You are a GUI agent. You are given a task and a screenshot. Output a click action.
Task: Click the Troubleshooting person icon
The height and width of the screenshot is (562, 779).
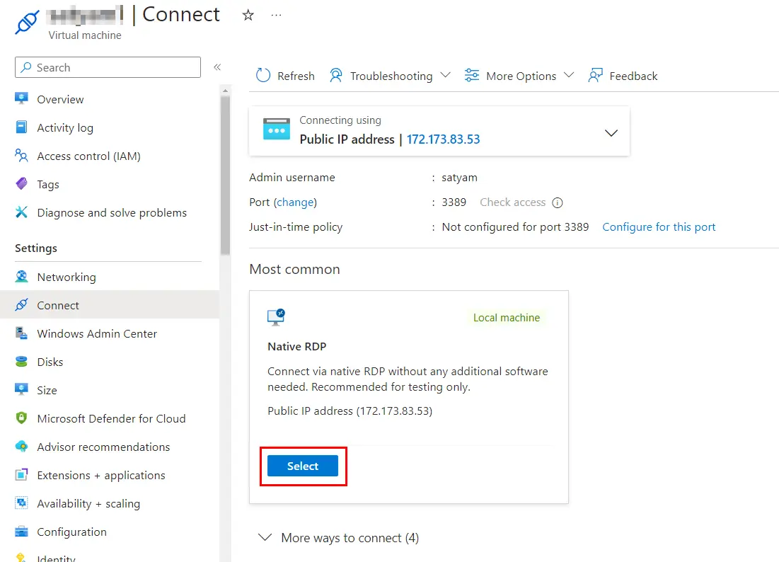(x=336, y=75)
